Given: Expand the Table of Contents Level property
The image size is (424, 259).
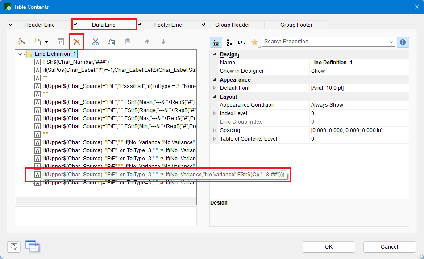Looking at the screenshot, I should tap(214, 138).
